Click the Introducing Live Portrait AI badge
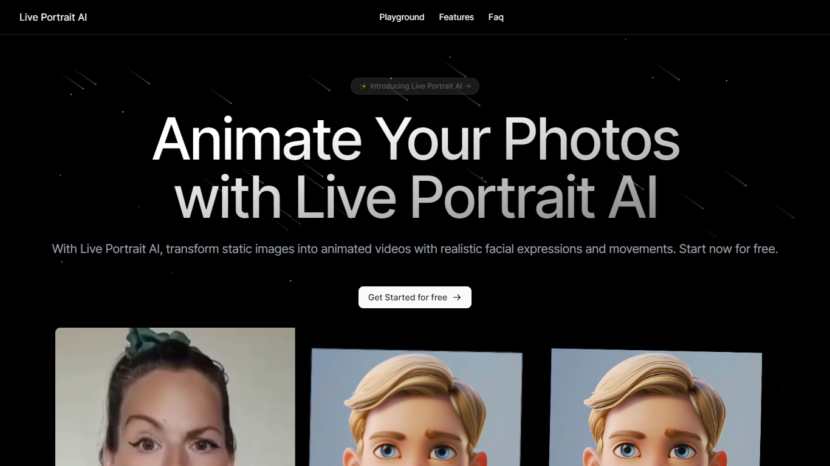 click(x=415, y=86)
